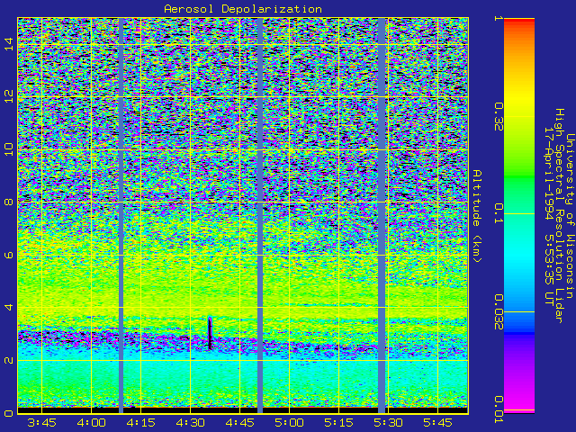Viewport: 576px width, 432px height.
Task: Click the data gap stripe after 4:00
Action: [x=121, y=216]
